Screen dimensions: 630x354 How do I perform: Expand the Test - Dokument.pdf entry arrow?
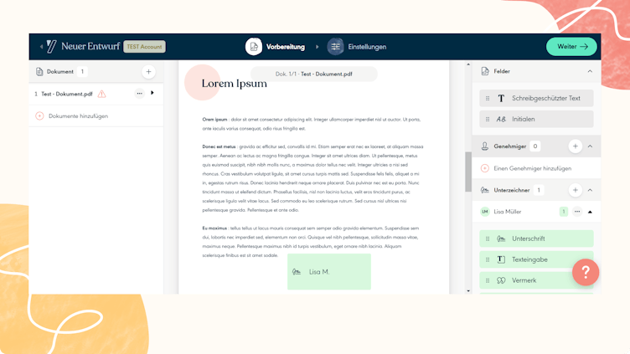(152, 93)
